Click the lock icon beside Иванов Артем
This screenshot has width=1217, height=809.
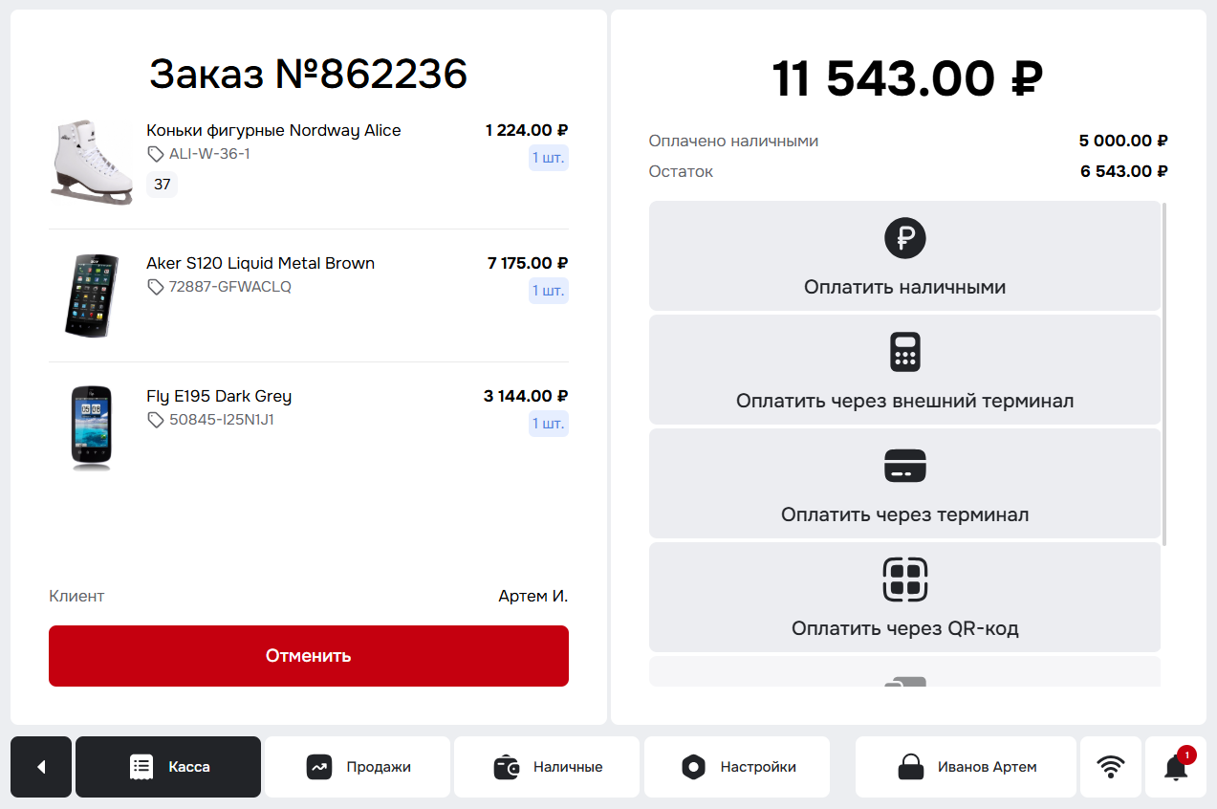click(x=911, y=767)
